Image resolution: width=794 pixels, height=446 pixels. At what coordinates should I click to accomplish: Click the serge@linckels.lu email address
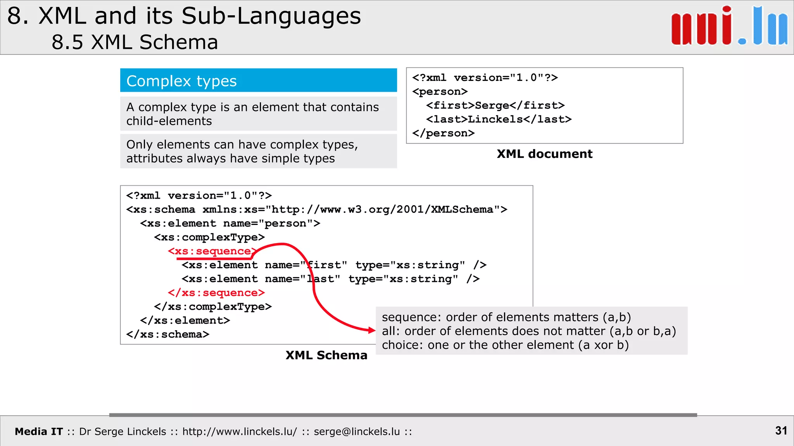(357, 431)
